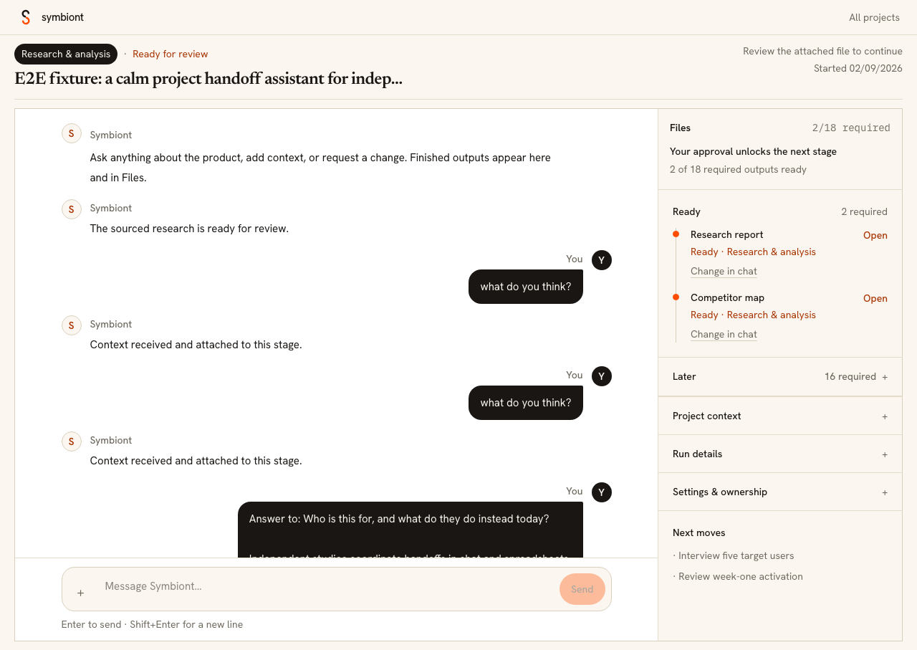Click Change in chat under Research report

[724, 271]
